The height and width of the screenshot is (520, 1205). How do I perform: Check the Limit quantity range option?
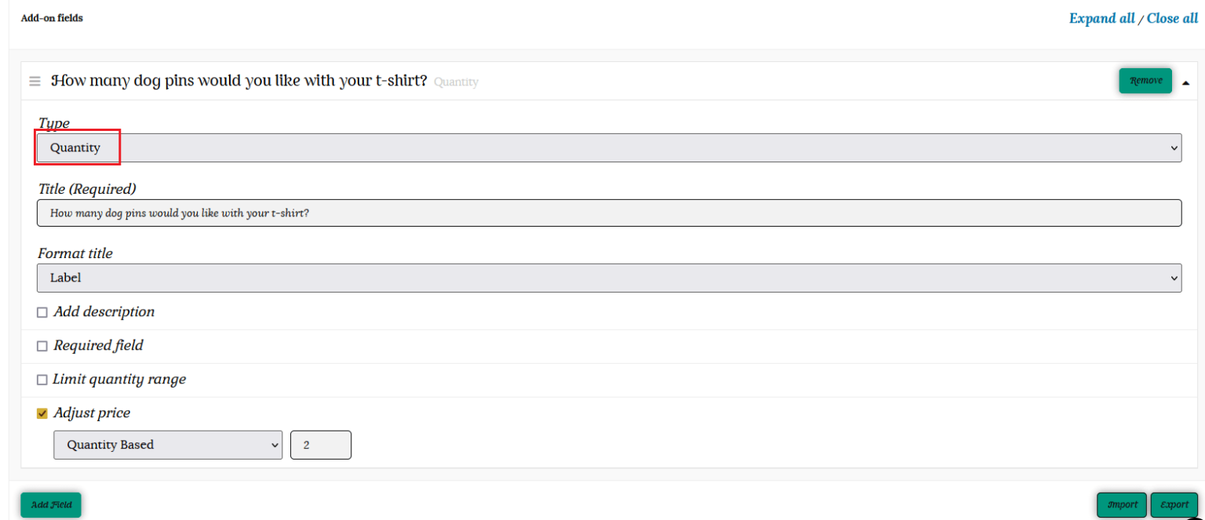[42, 380]
